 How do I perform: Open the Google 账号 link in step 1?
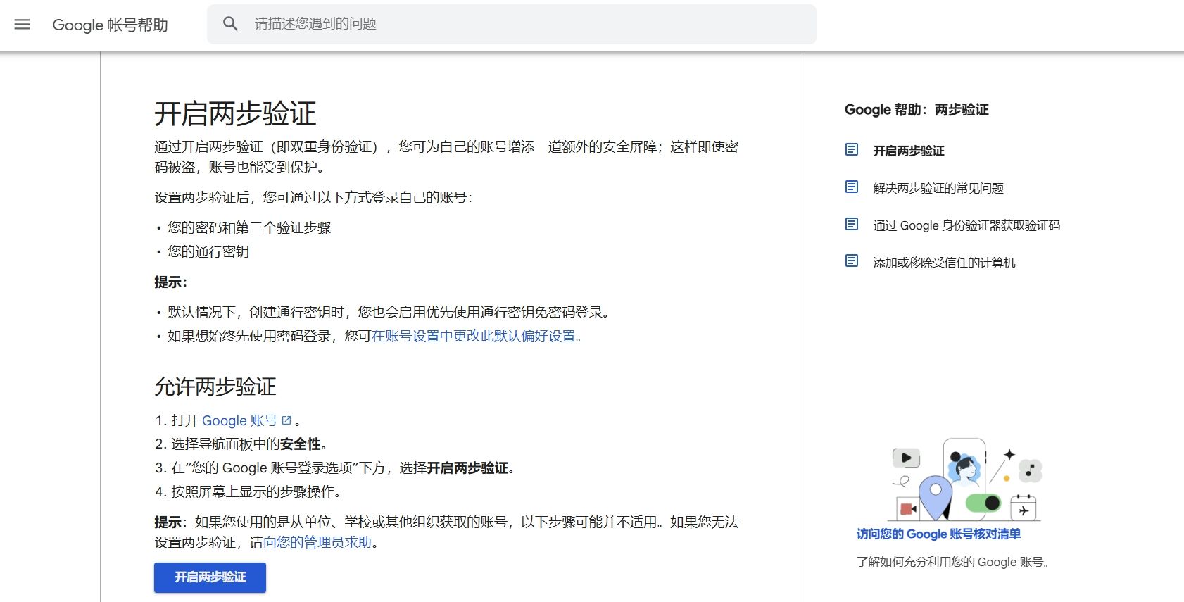pyautogui.click(x=239, y=421)
